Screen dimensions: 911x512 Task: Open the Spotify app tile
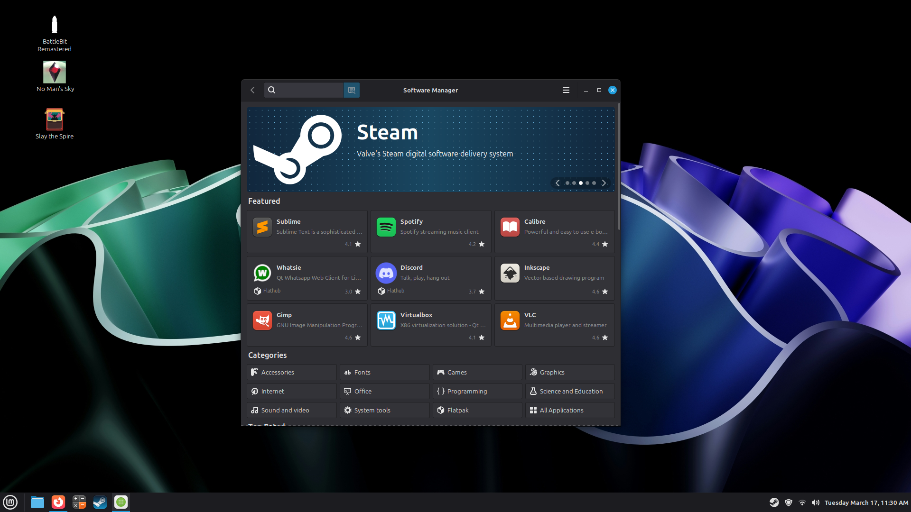tap(430, 232)
